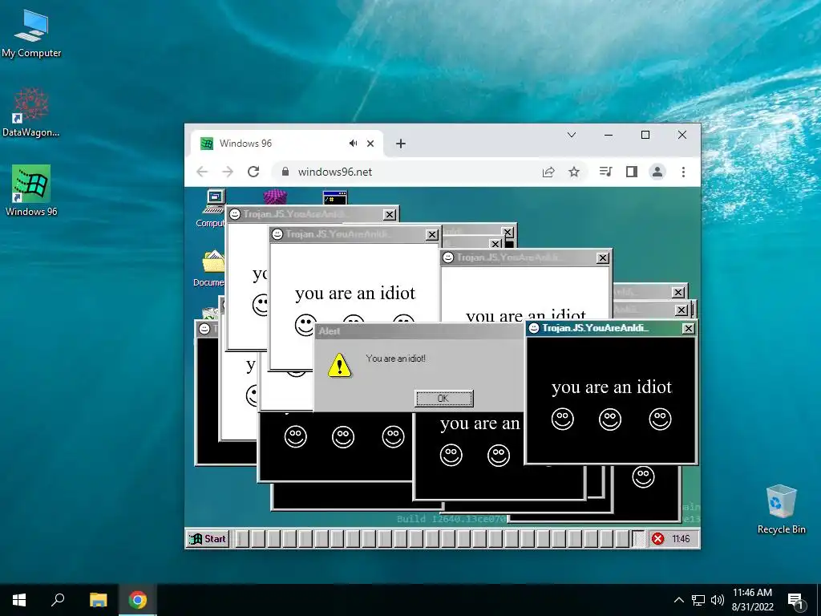This screenshot has width=821, height=616.
Task: Click the share page icon
Action: [x=548, y=172]
